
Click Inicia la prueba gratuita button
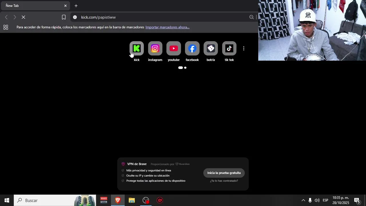point(224,173)
